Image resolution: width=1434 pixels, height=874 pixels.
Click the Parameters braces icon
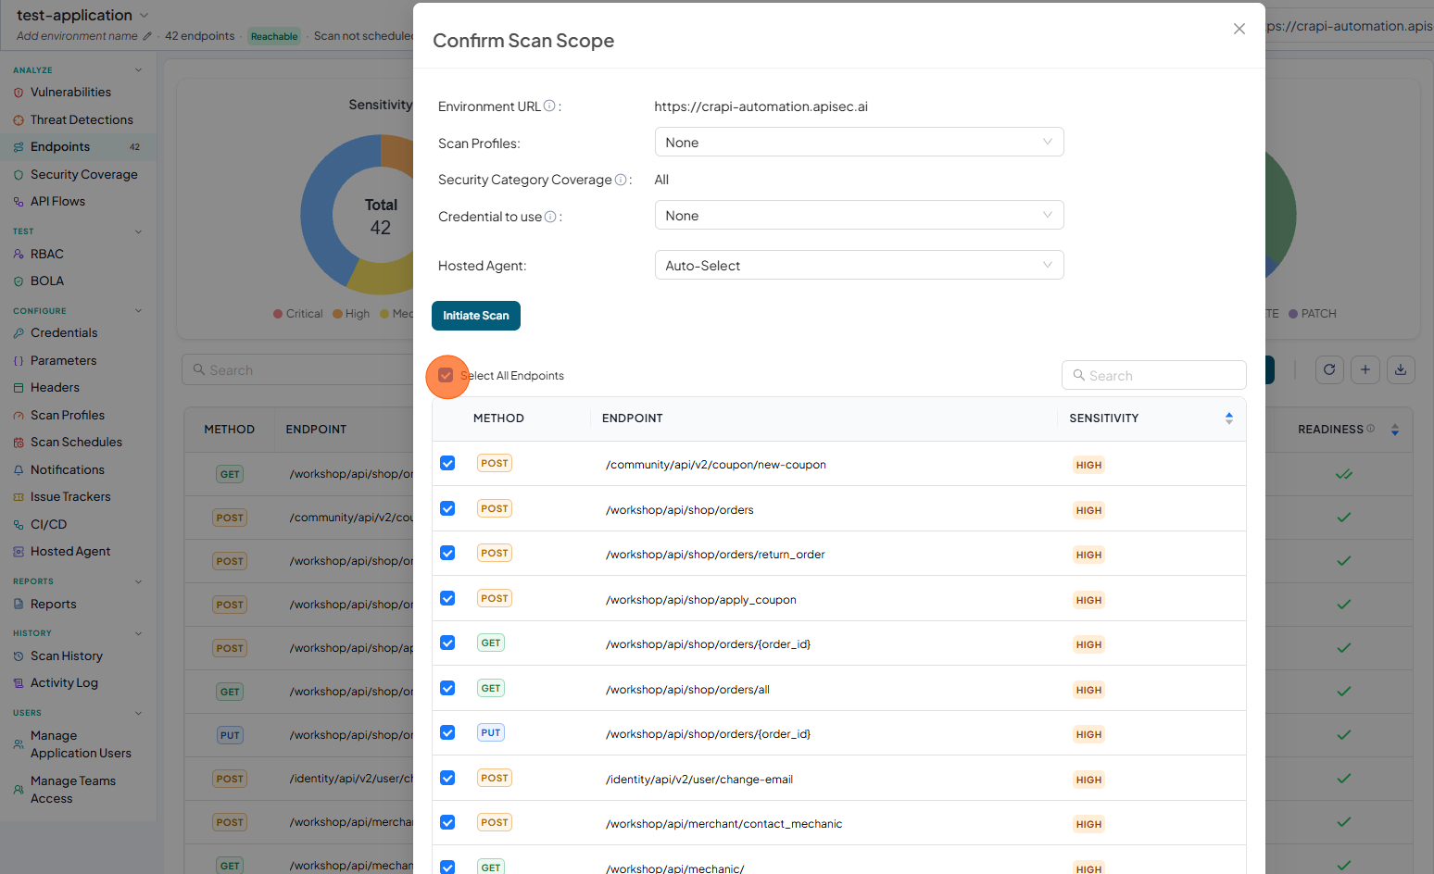coord(19,361)
